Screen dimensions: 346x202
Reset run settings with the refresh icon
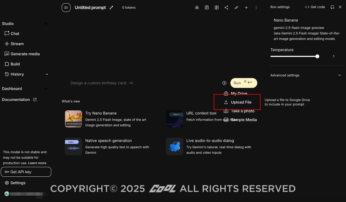[x=332, y=7]
